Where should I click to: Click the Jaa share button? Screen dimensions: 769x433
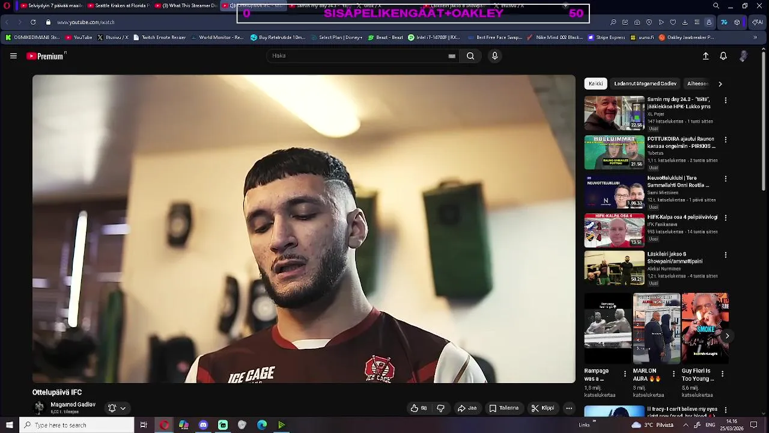pos(467,408)
